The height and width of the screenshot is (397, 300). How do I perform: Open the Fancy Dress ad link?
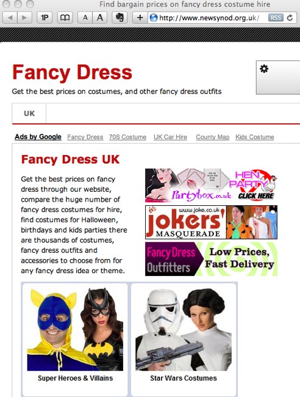(85, 137)
